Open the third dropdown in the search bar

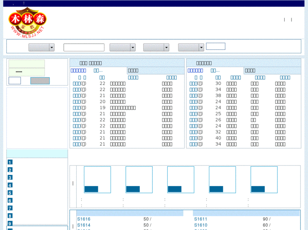pyautogui.click(x=156, y=48)
